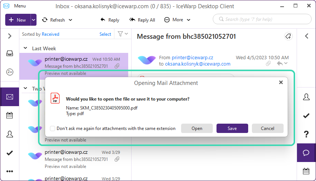Open the New button dropdown arrow
This screenshot has height=181, width=316.
(34, 20)
